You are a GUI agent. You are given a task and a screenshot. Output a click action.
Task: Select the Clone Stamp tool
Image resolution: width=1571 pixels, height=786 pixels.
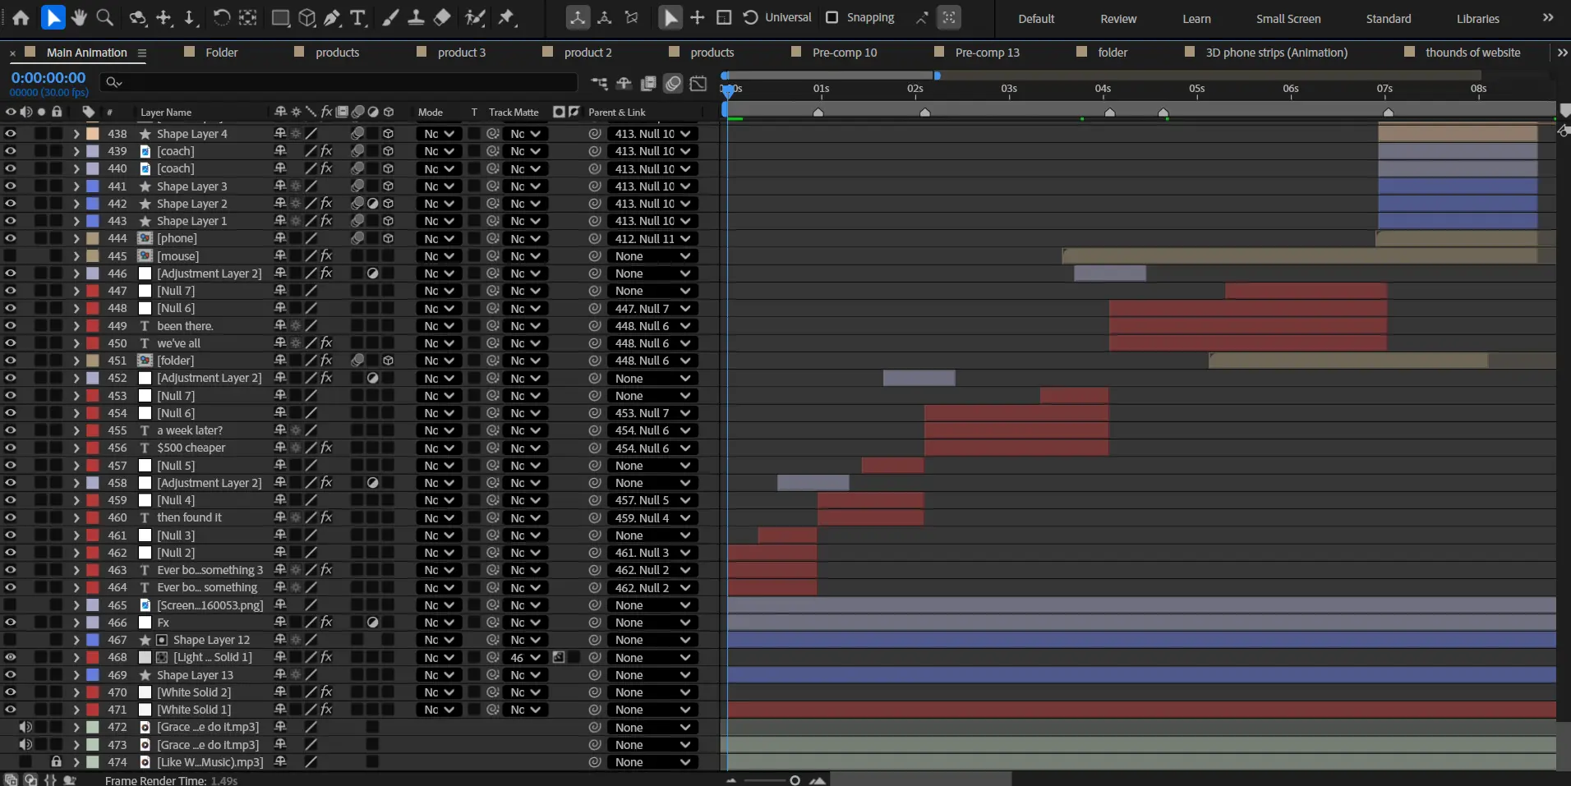click(417, 17)
